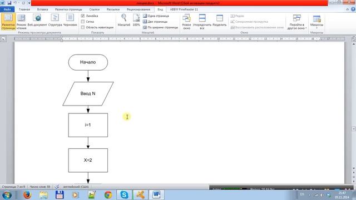Click EN keyboard language indicator

[x=302, y=194]
